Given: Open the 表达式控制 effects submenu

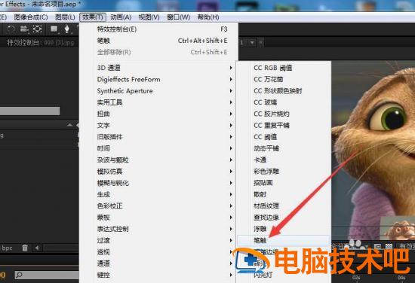Looking at the screenshot, I should 158,229.
